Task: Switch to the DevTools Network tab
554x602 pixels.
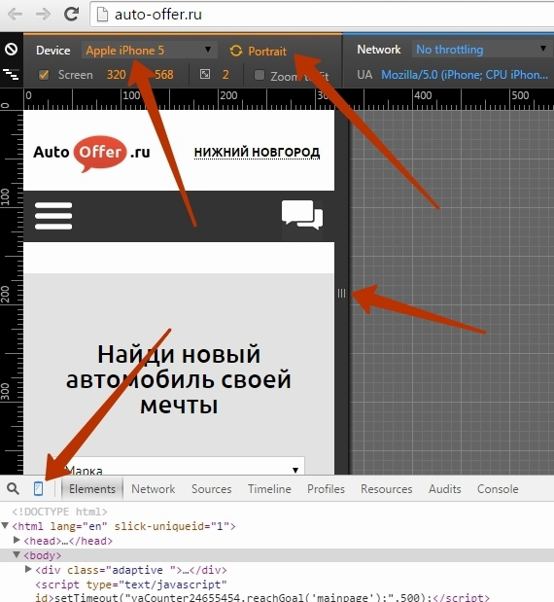Action: tap(154, 489)
